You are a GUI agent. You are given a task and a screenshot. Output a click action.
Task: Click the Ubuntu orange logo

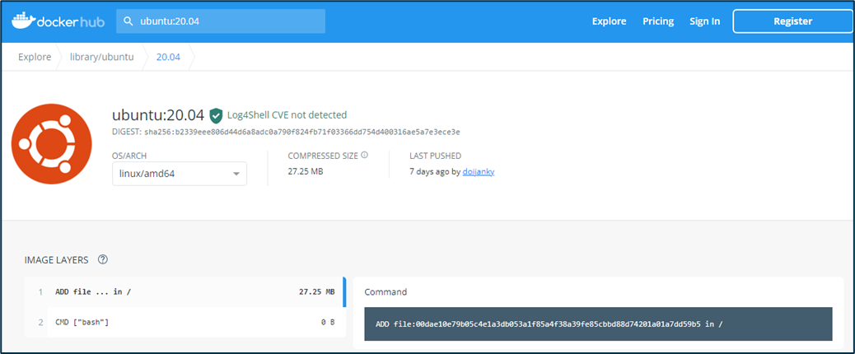pyautogui.click(x=52, y=144)
